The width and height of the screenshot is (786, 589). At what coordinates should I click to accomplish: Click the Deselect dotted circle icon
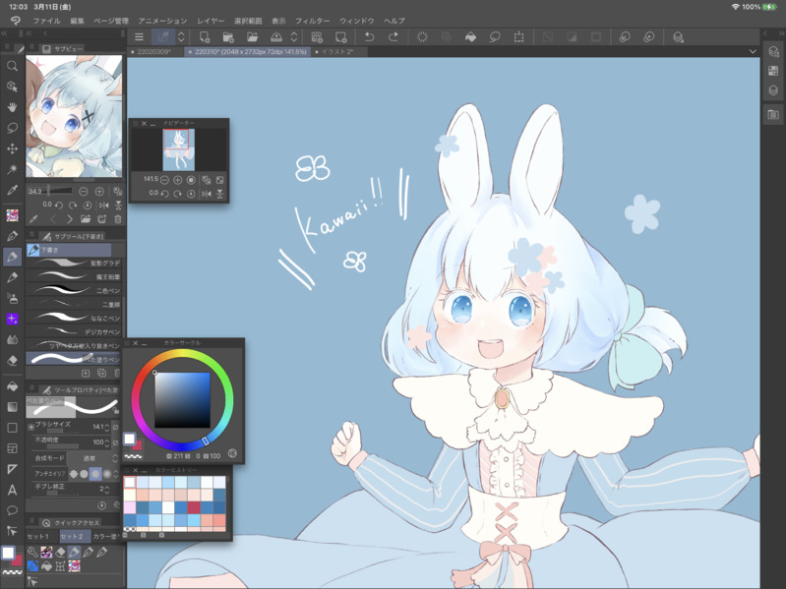click(422, 36)
